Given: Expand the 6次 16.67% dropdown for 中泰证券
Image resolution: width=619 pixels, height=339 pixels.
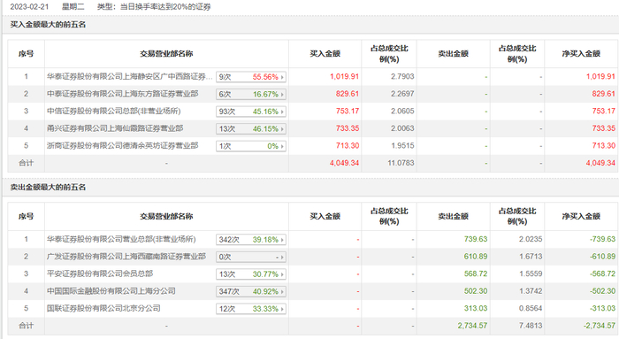Looking at the screenshot, I should click(250, 95).
